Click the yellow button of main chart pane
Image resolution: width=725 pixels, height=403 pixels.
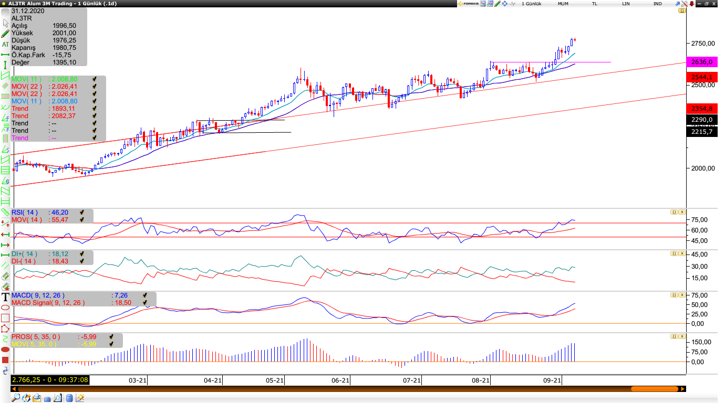tap(682, 10)
